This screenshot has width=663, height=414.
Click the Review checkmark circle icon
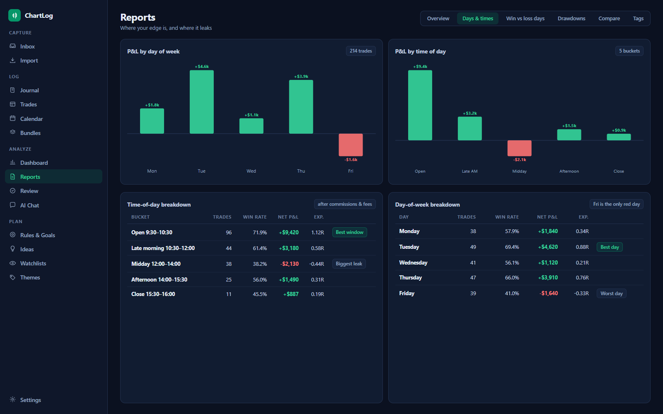click(x=13, y=191)
